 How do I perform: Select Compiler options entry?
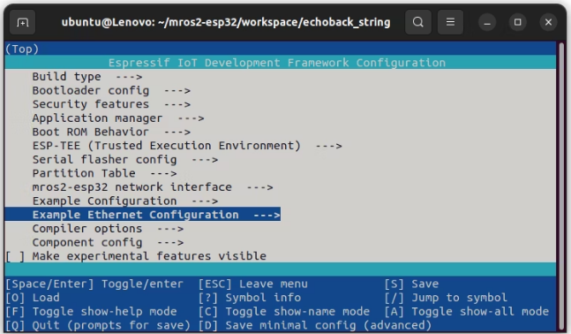coord(108,229)
